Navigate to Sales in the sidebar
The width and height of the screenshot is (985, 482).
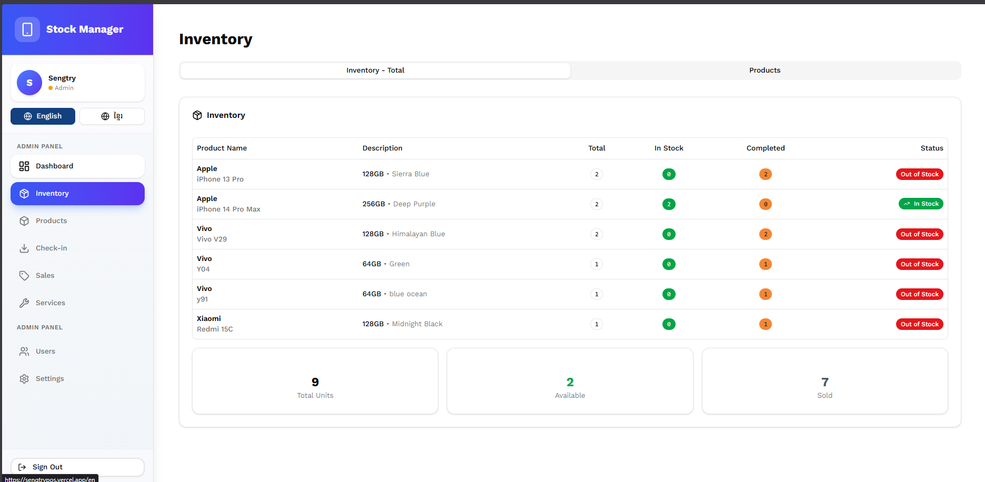[x=77, y=276]
